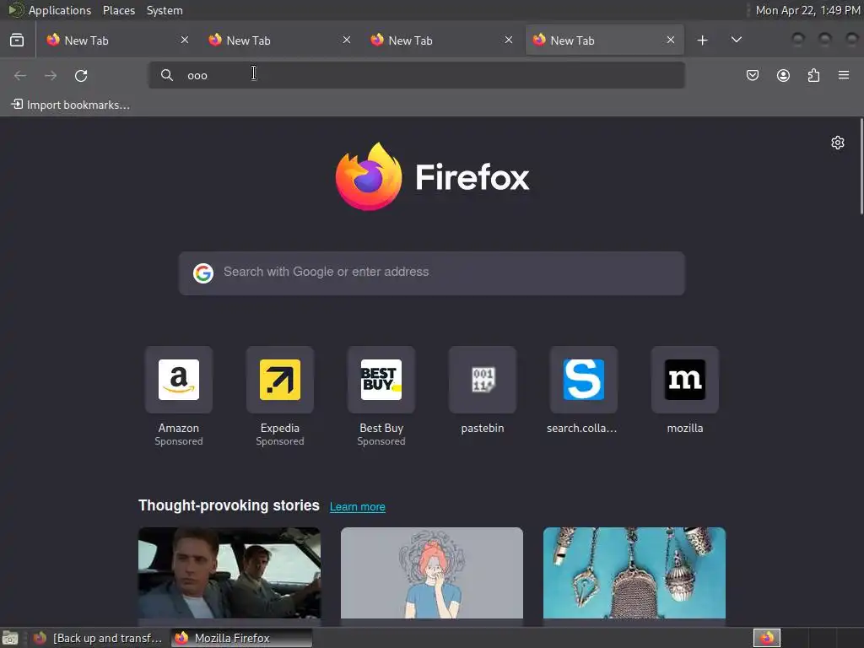Open Extensions puzzle icon
This screenshot has width=864, height=648.
tap(813, 75)
